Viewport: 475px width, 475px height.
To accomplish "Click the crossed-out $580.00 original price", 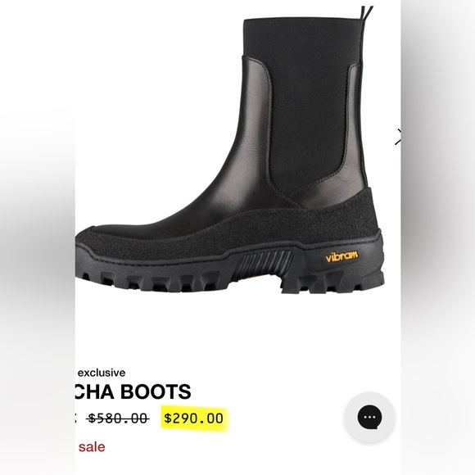I will click(118, 418).
